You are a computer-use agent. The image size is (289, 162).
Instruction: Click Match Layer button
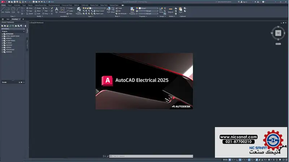coord(98,14)
